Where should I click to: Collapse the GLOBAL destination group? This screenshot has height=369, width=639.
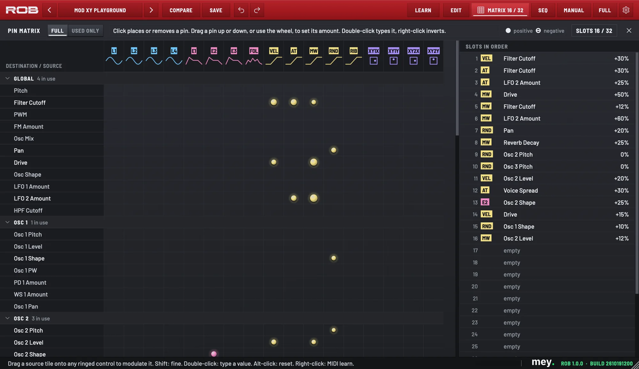[x=8, y=78]
